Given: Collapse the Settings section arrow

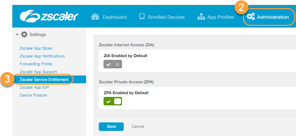Looking at the screenshot, I should [x=17, y=34].
